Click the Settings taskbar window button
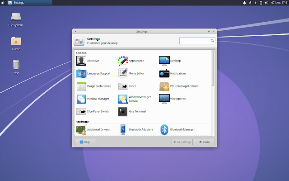The height and width of the screenshot is (181, 289). click(30, 3)
